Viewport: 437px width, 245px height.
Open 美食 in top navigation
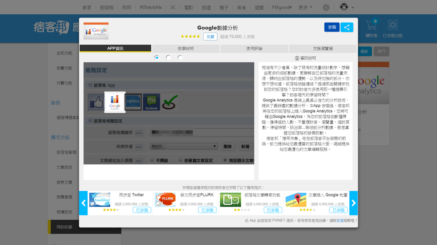coord(242,8)
